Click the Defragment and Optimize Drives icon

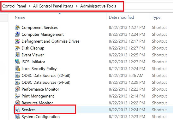point(17,41)
